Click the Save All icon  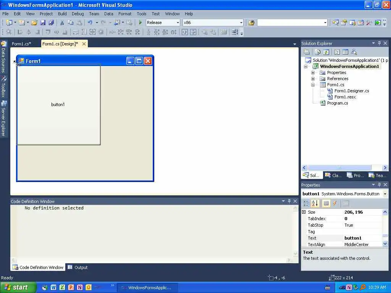tap(51, 23)
